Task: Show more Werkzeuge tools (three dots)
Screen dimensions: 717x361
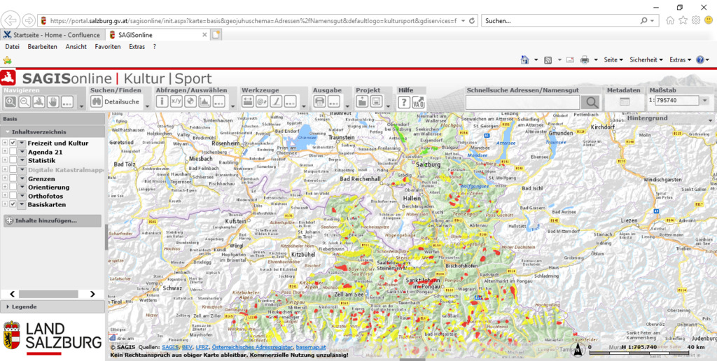Action: click(291, 102)
